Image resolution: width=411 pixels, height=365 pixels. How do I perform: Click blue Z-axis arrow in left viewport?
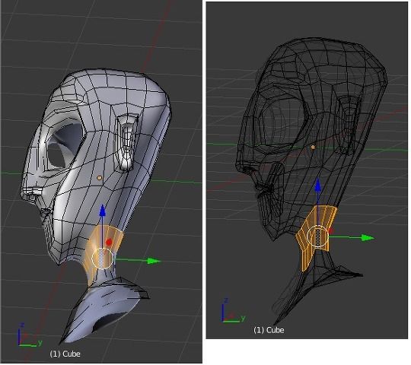(102, 211)
